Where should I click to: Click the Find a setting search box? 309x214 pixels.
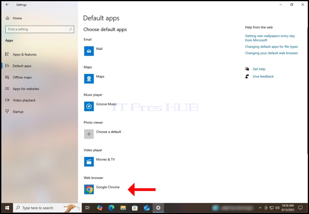[40, 29]
